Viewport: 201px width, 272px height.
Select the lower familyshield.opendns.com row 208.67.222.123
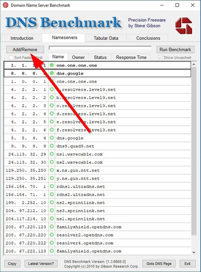98,251
